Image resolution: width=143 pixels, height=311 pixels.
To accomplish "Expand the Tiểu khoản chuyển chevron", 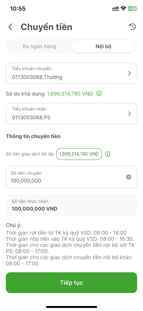I will coord(130,73).
